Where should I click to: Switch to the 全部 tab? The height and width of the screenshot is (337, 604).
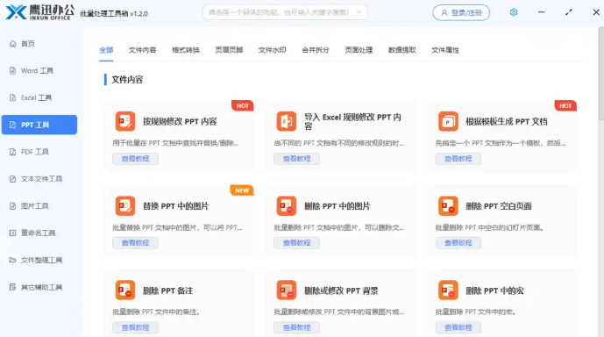click(x=106, y=50)
